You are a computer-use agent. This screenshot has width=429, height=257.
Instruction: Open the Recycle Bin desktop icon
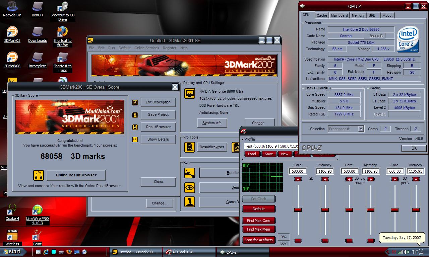(12, 9)
